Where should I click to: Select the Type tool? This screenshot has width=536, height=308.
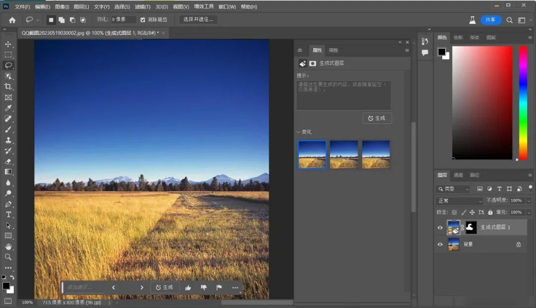click(x=8, y=214)
